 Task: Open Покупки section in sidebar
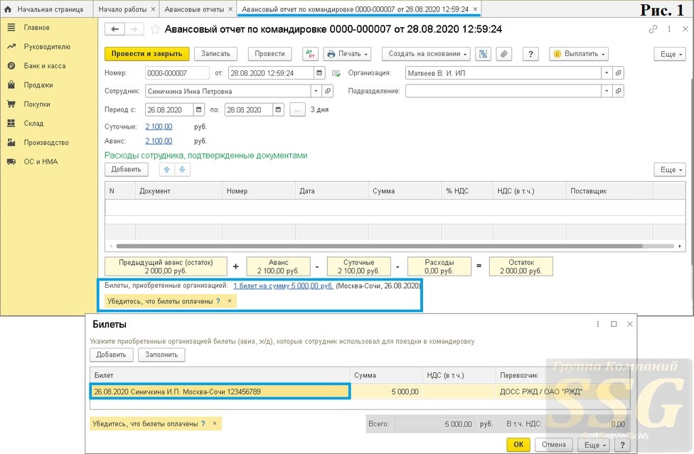pyautogui.click(x=37, y=104)
